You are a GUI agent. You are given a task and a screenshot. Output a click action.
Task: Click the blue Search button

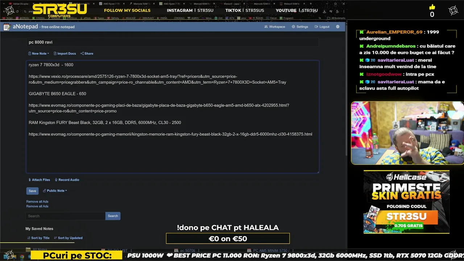coord(113,216)
